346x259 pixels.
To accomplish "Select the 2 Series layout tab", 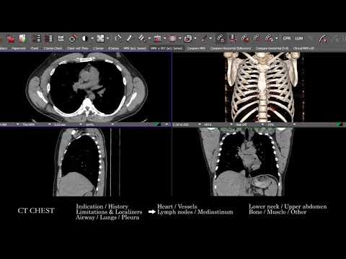I will [98, 48].
